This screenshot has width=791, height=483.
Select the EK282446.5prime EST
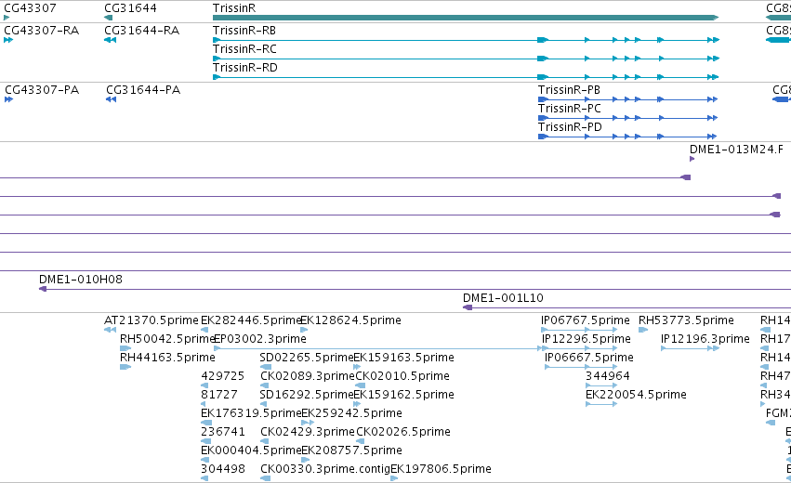(x=250, y=320)
